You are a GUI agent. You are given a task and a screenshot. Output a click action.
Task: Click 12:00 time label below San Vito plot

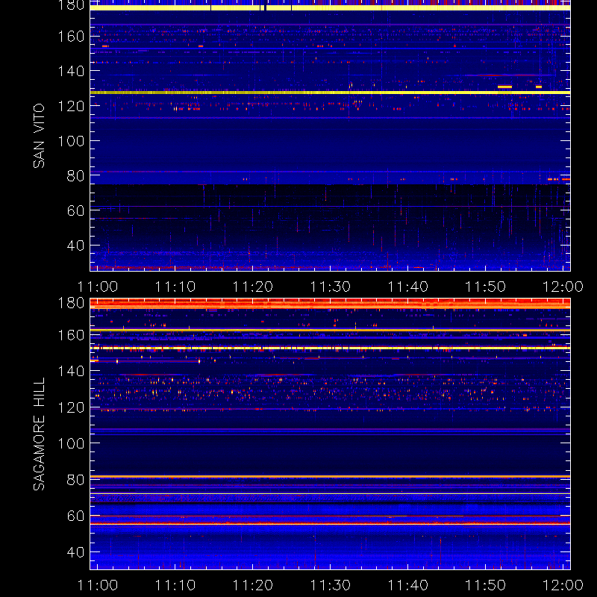[563, 287]
